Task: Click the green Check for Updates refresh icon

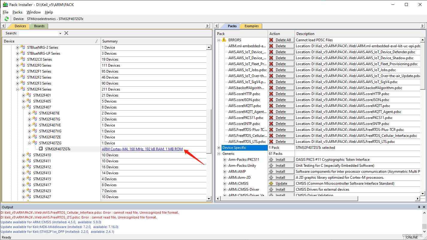Action: (x=7, y=19)
